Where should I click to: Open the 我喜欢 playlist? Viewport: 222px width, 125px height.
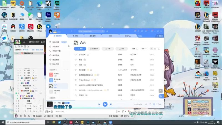(58, 74)
